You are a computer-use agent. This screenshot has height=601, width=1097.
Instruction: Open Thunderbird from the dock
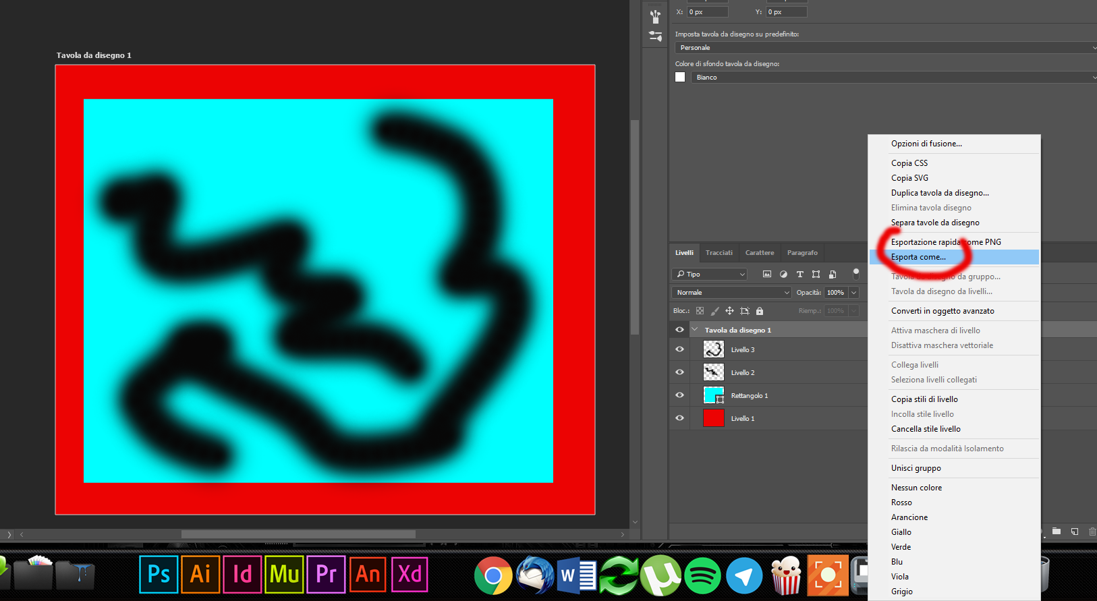(535, 575)
